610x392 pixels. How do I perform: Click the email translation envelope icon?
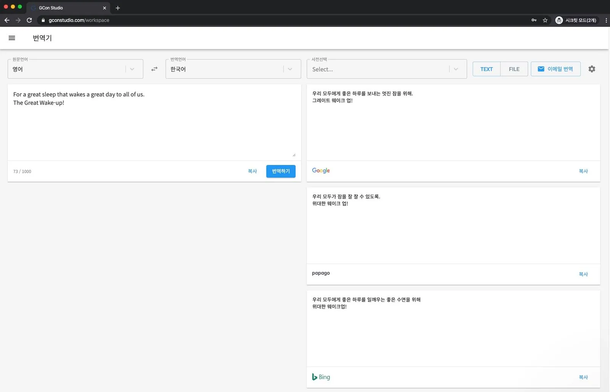point(541,69)
